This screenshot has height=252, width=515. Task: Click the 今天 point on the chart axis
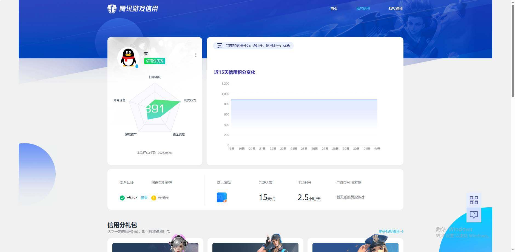377,149
